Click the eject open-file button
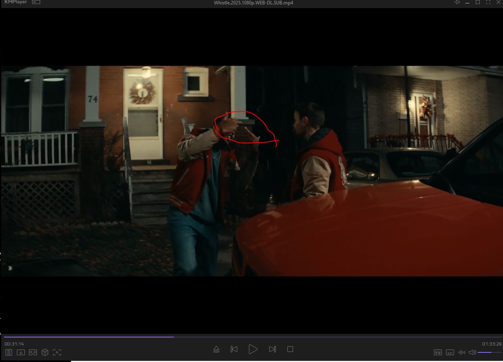This screenshot has width=503, height=362. (x=216, y=349)
